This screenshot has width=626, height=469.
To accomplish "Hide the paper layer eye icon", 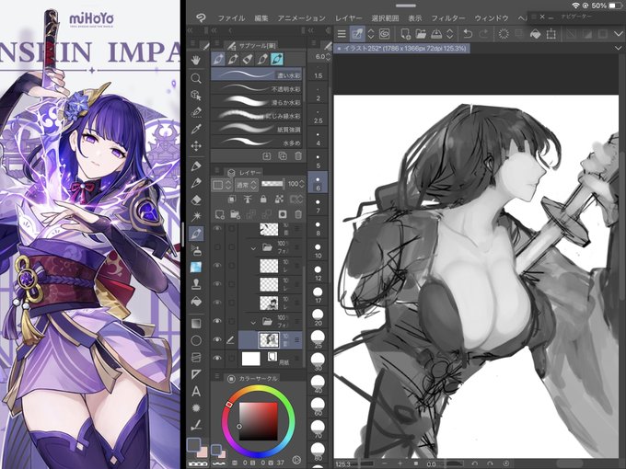I will coord(217,358).
